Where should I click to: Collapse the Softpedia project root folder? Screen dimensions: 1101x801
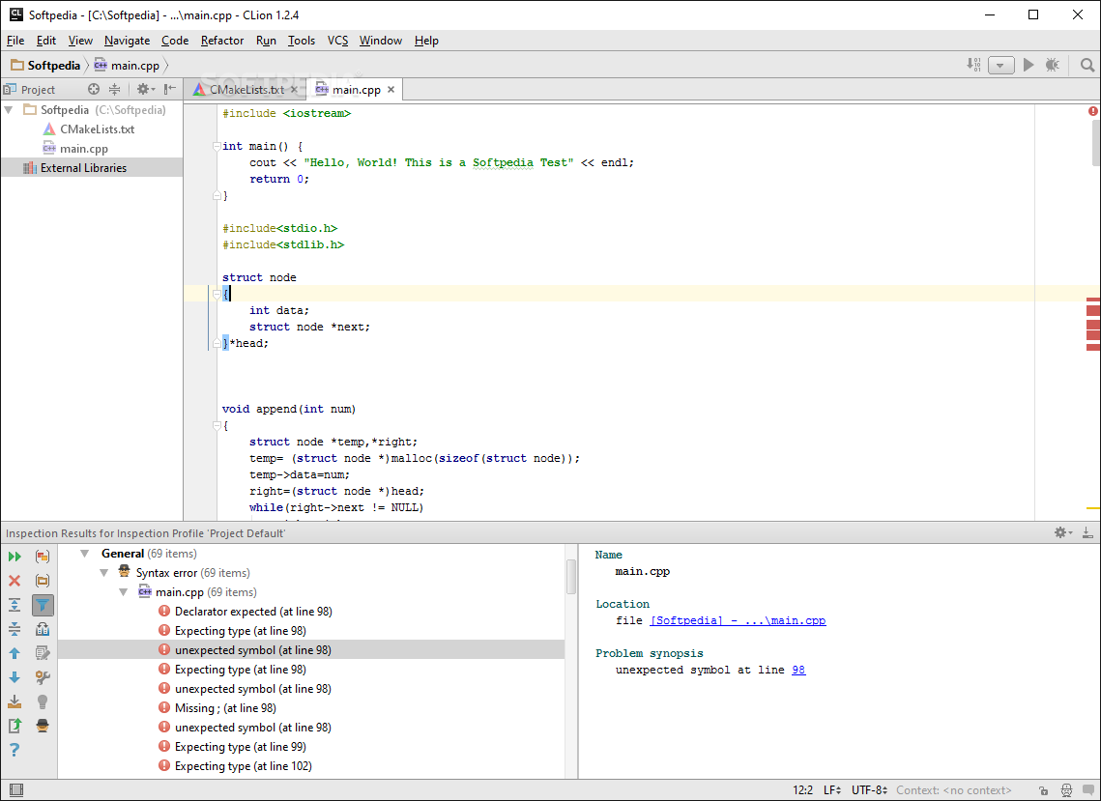[9, 110]
